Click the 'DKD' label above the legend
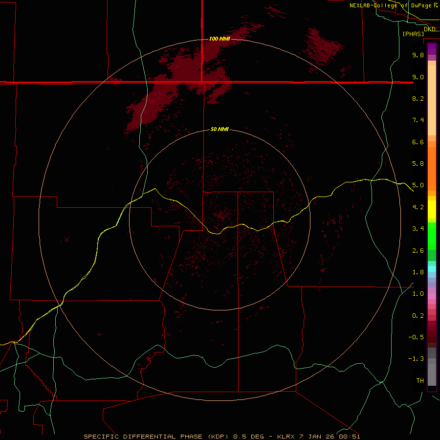This screenshot has height=440, width=440. pos(430,29)
